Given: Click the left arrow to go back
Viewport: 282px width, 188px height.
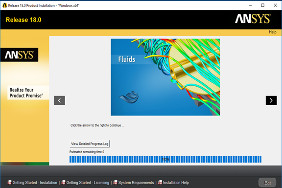Looking at the screenshot, I should pyautogui.click(x=59, y=100).
